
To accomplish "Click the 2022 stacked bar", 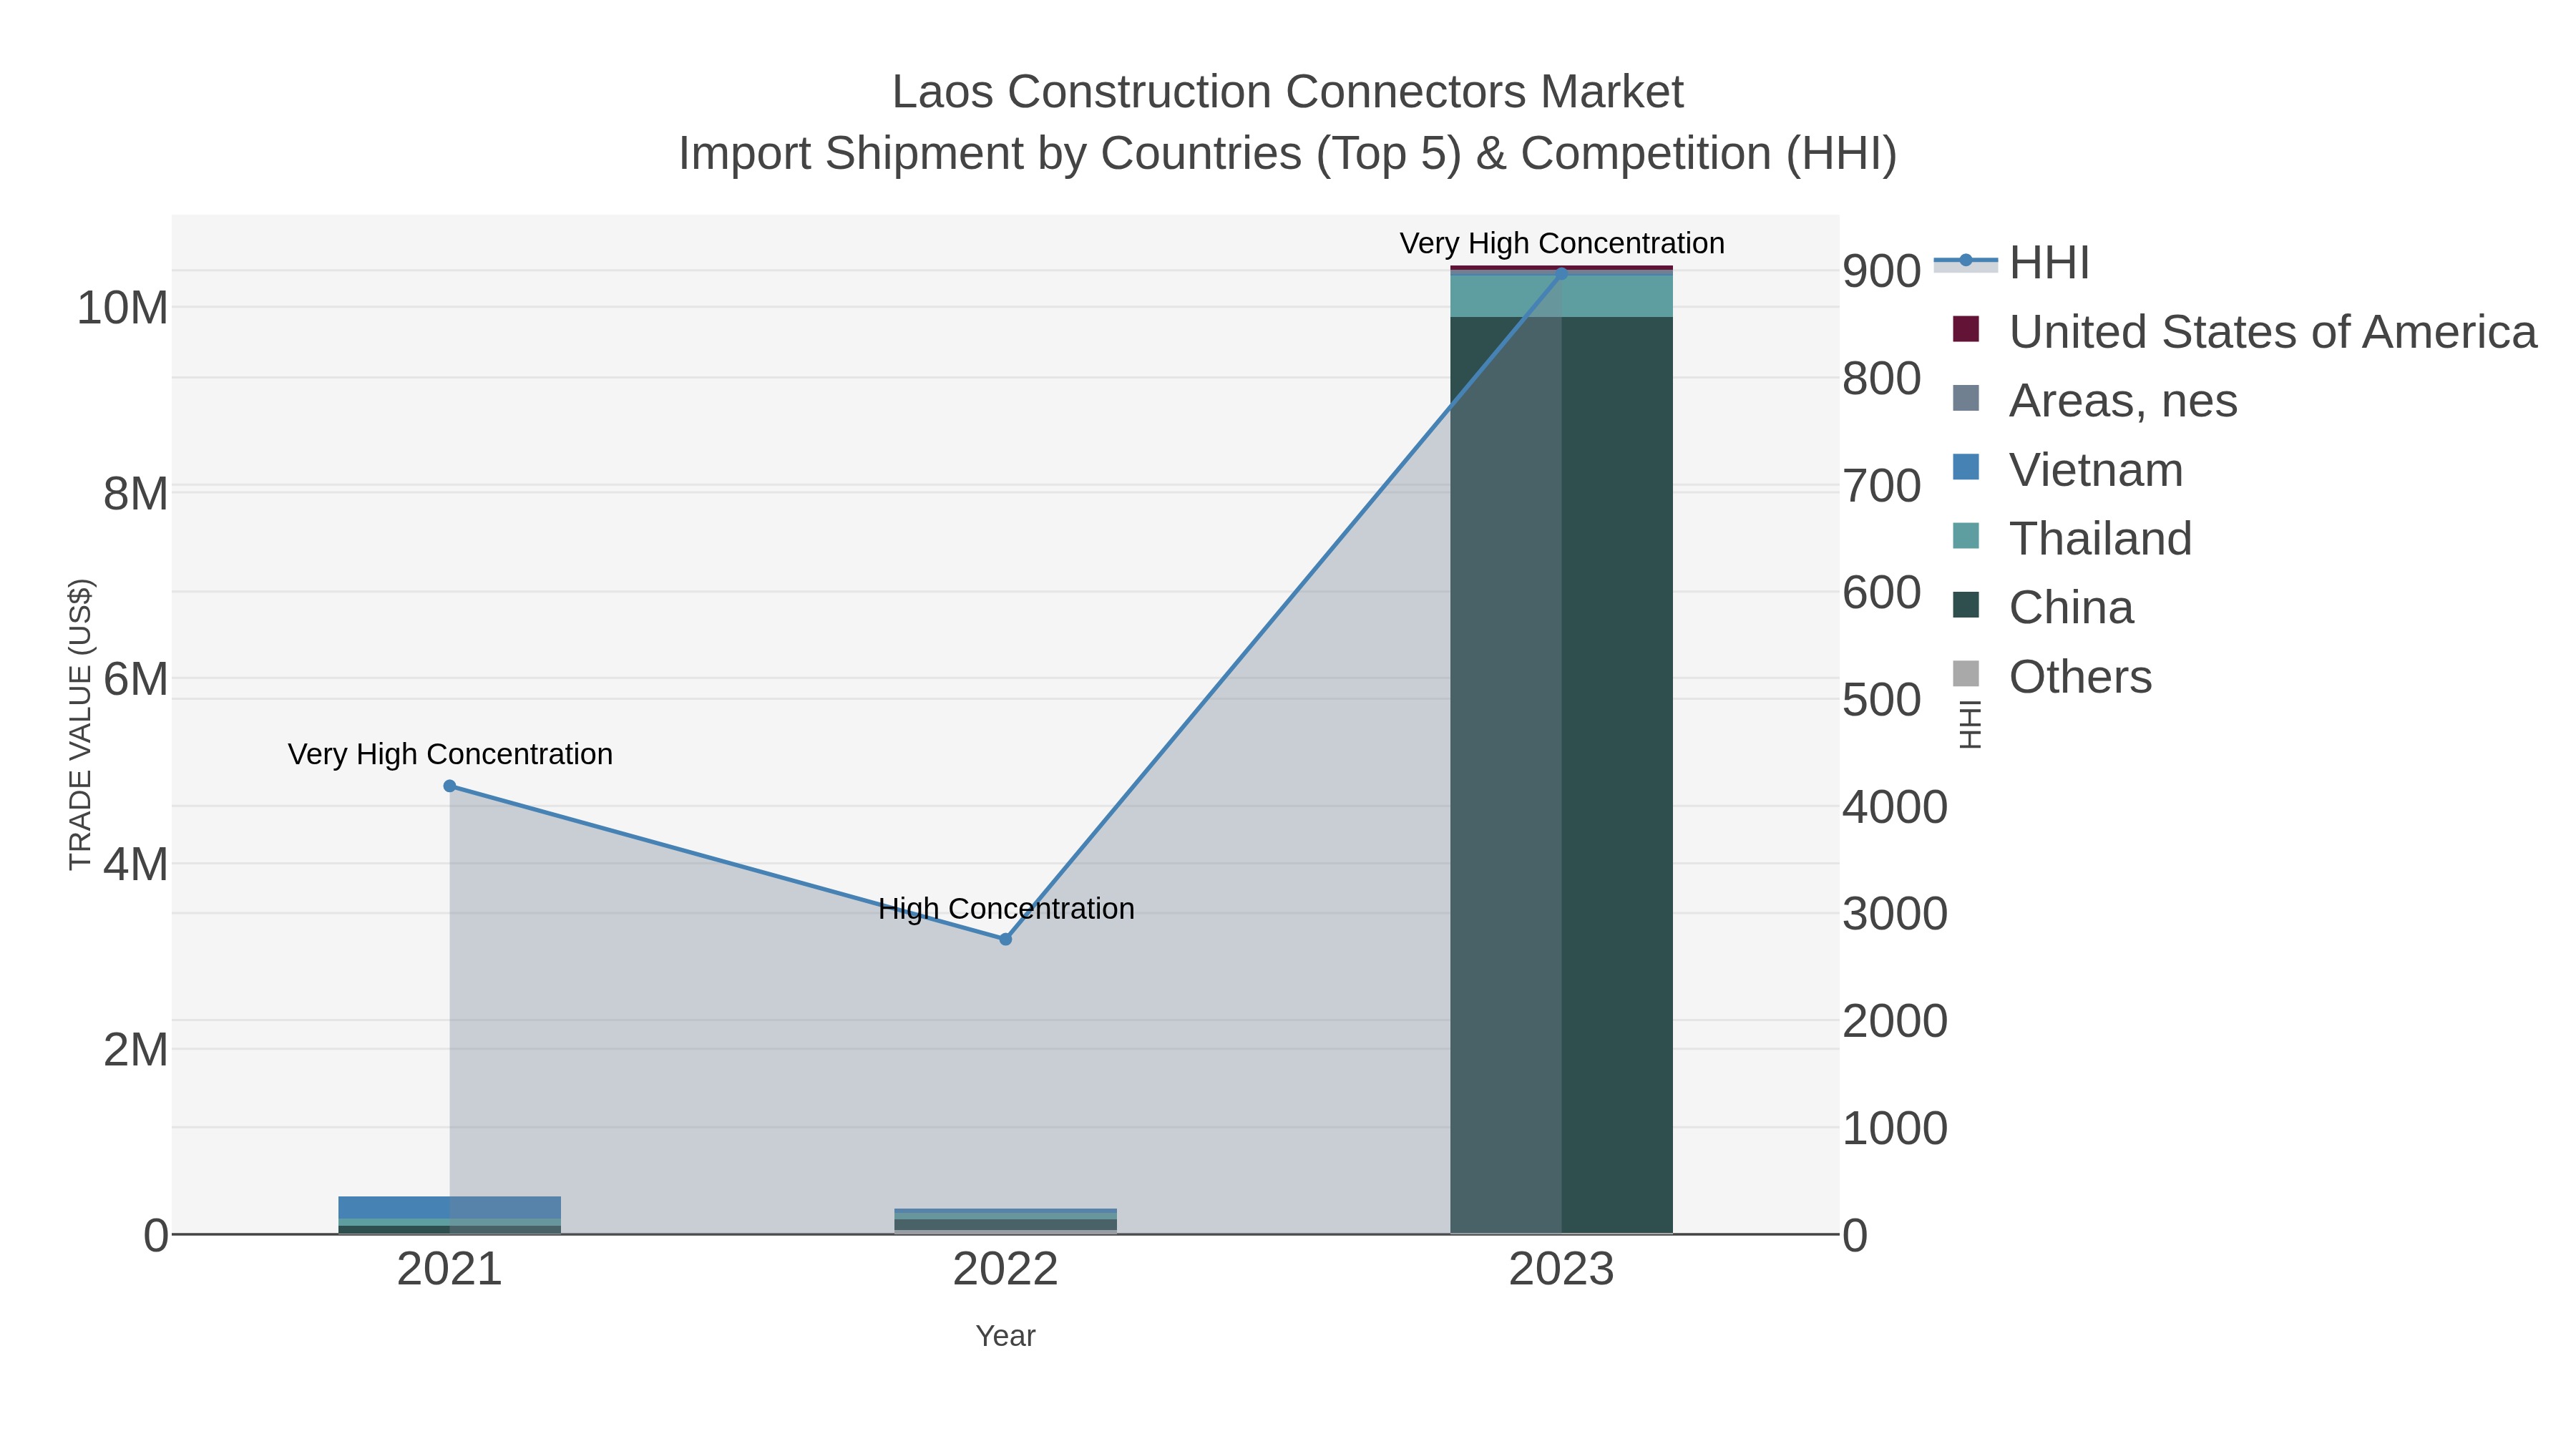I will point(1006,1221).
